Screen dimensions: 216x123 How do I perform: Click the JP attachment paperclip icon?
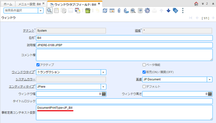(x=126, y=11)
